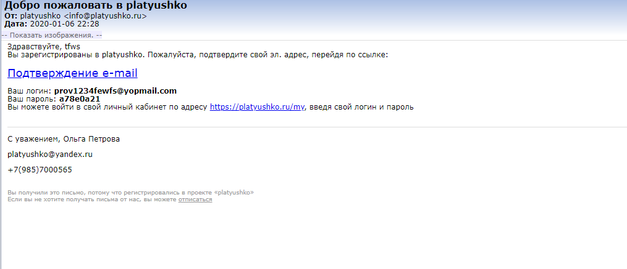The image size is (627, 269).
Task: Click the contact email platyushko@yandex.ru
Action: pyautogui.click(x=50, y=155)
